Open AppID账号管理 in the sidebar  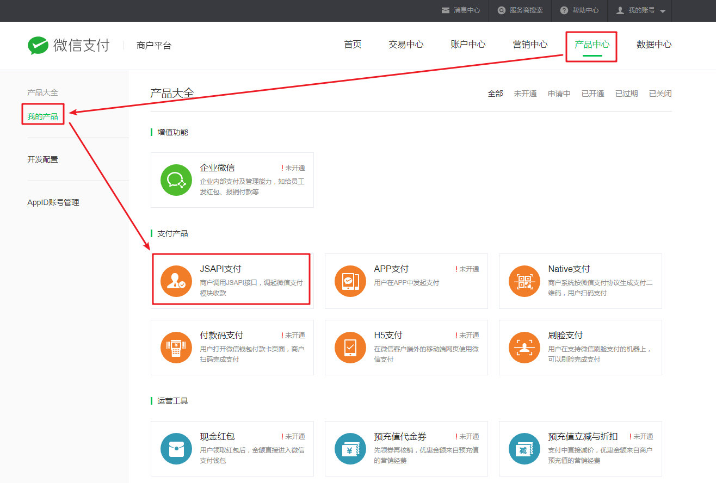[x=53, y=202]
